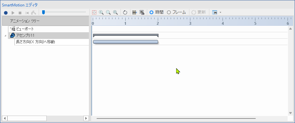Select the light-blue 長さ方向 motion bar
Screen dimensions: 295x123
pos(126,42)
